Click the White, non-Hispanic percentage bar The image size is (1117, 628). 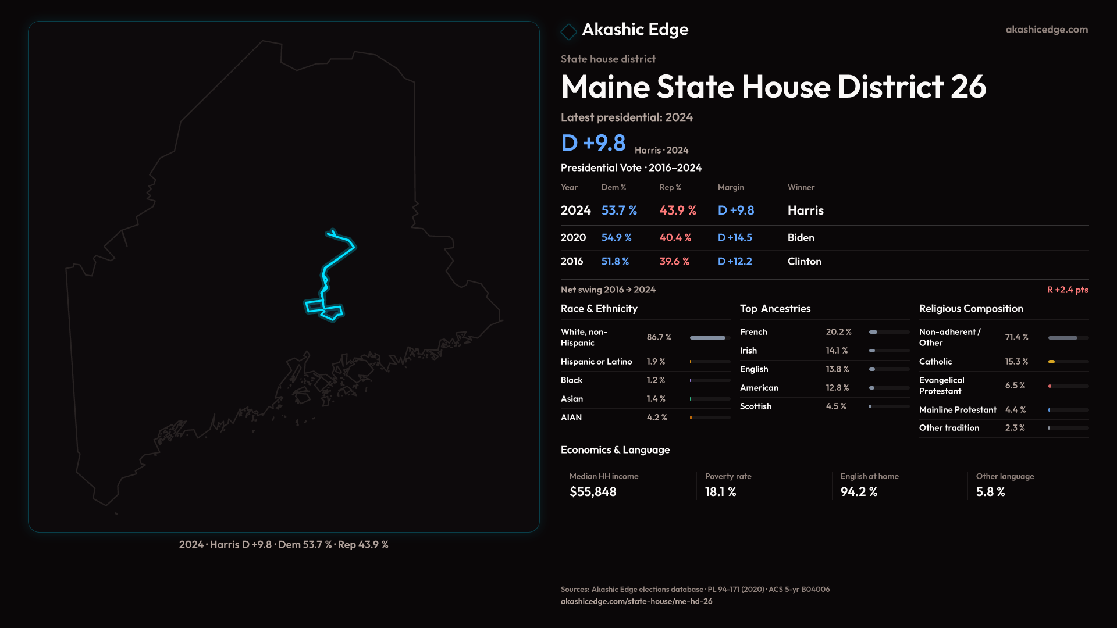[x=709, y=338]
